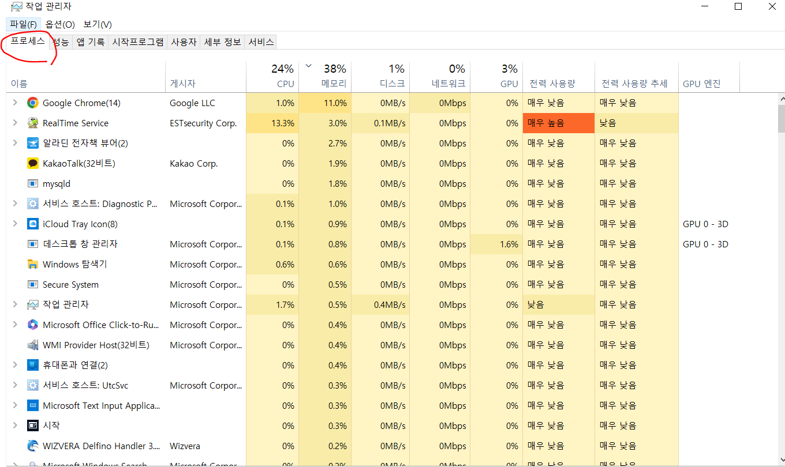Click the RealTime Service process icon
Viewport: 785px width, 467px height.
pyautogui.click(x=33, y=123)
